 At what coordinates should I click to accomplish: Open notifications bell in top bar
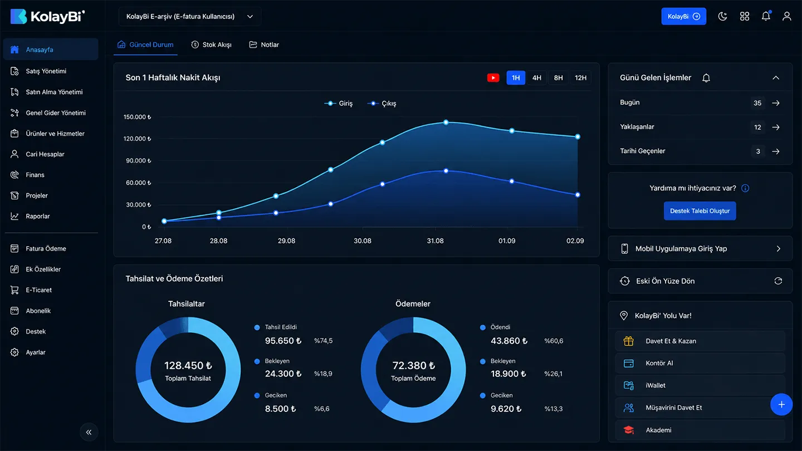point(766,16)
